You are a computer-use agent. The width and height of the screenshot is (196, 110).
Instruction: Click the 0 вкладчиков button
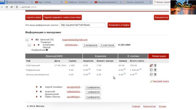point(91,45)
